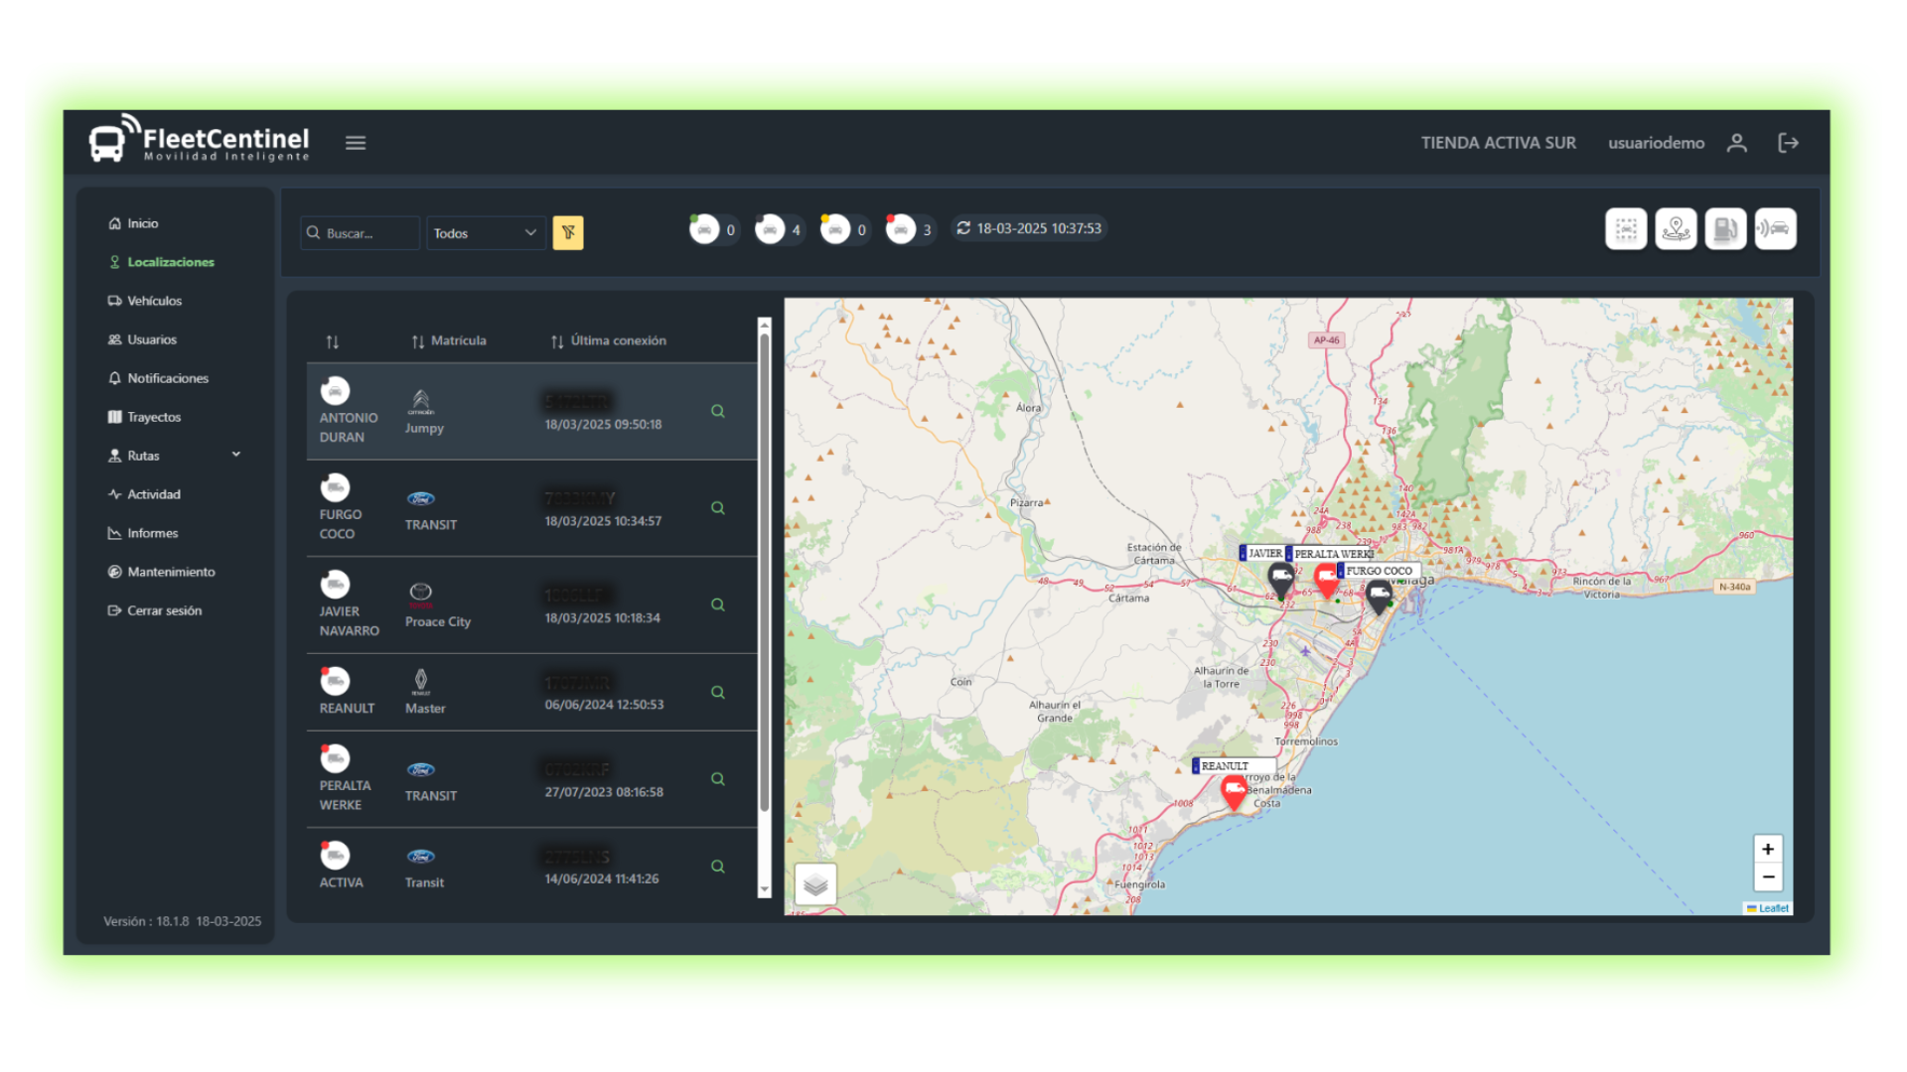Open the Todos filter dropdown
This screenshot has width=1907, height=1072.
point(486,233)
